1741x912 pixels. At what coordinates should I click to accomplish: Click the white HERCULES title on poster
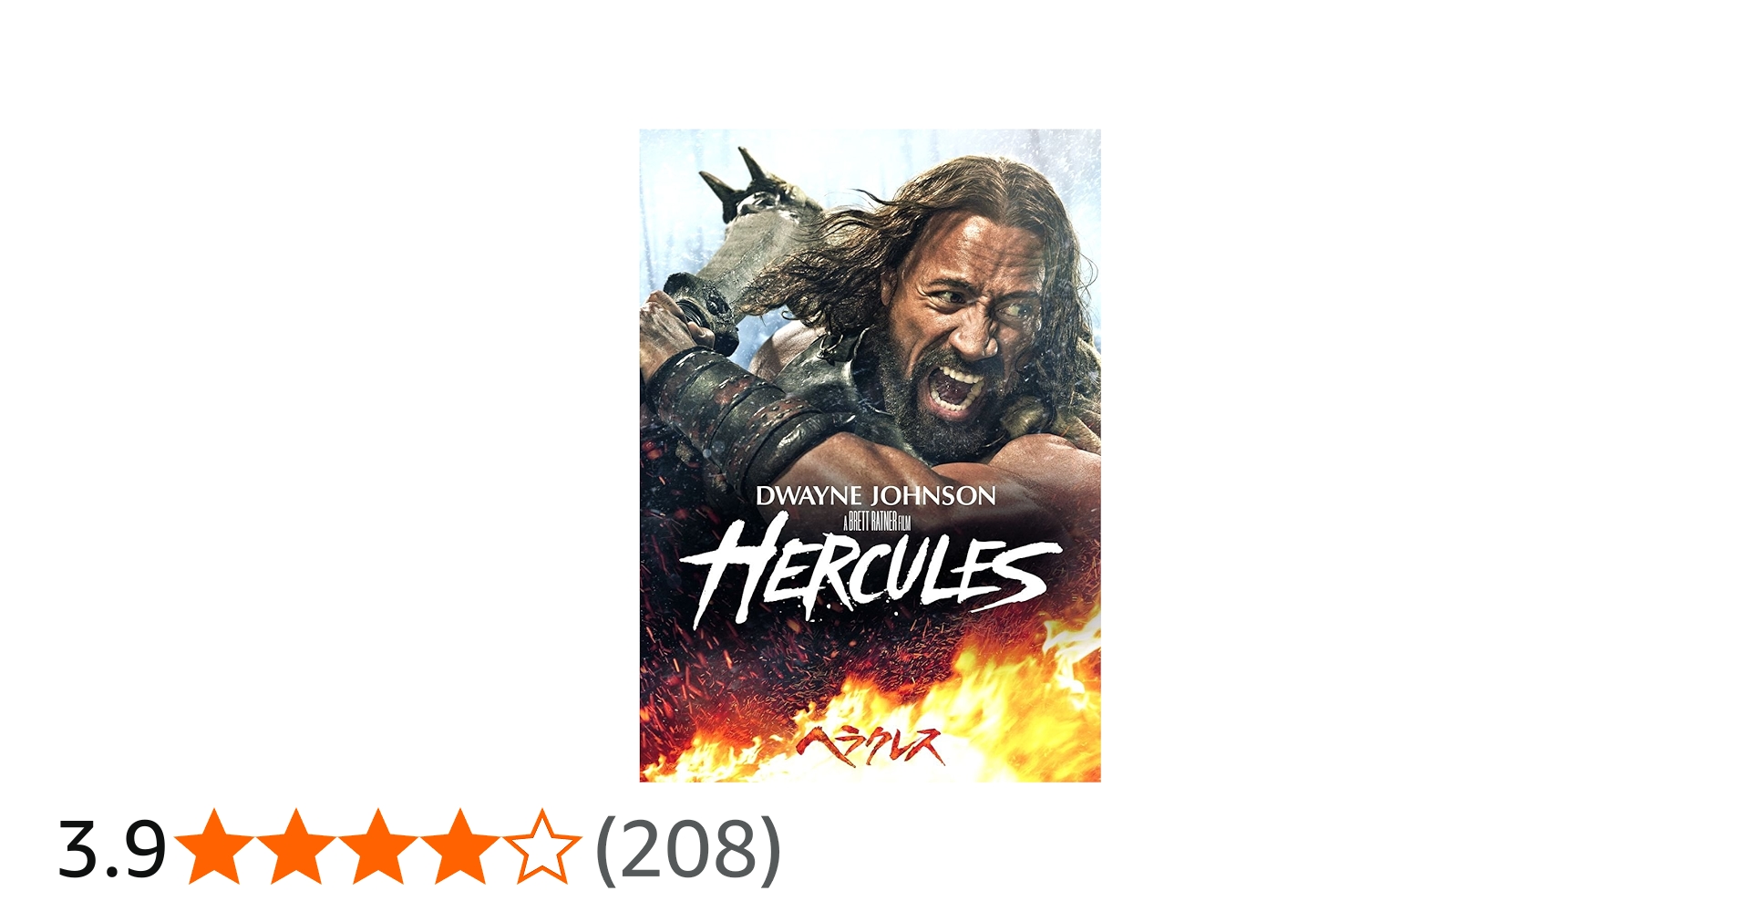point(870,573)
